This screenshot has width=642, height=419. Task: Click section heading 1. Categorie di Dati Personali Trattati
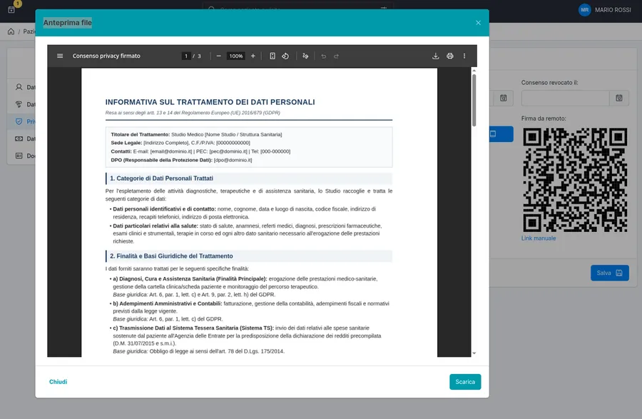pyautogui.click(x=161, y=178)
